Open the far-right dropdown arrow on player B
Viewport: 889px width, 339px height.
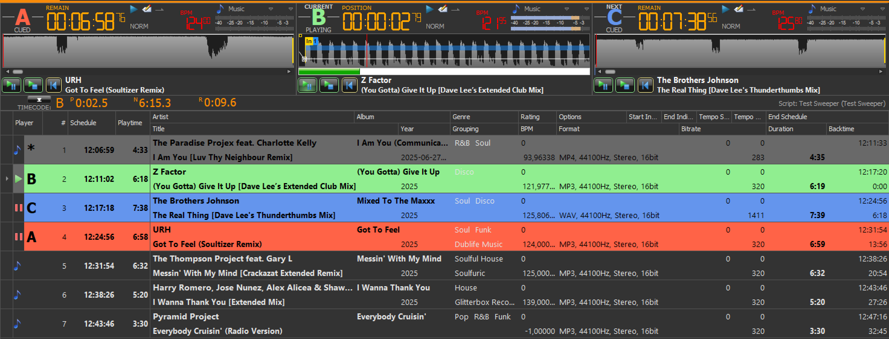[587, 9]
